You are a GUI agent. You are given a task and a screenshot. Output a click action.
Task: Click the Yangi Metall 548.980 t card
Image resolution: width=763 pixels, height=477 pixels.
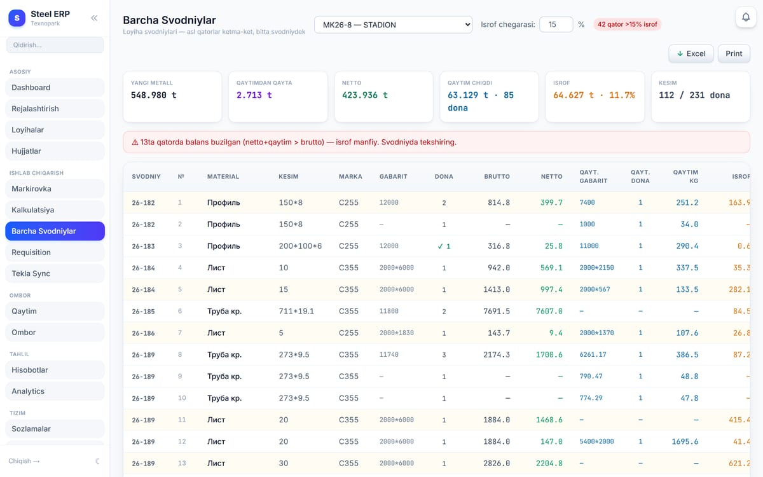(172, 97)
